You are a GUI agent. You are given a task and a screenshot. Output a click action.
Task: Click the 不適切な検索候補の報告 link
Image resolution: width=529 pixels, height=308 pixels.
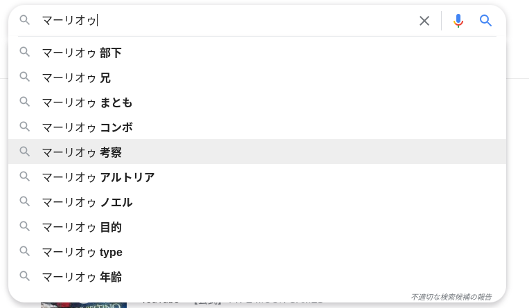[x=451, y=297]
